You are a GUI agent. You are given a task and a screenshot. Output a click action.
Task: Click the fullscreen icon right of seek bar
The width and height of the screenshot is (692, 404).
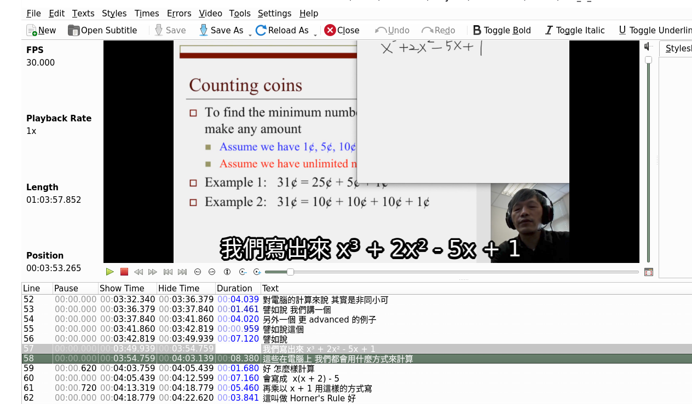click(x=649, y=272)
